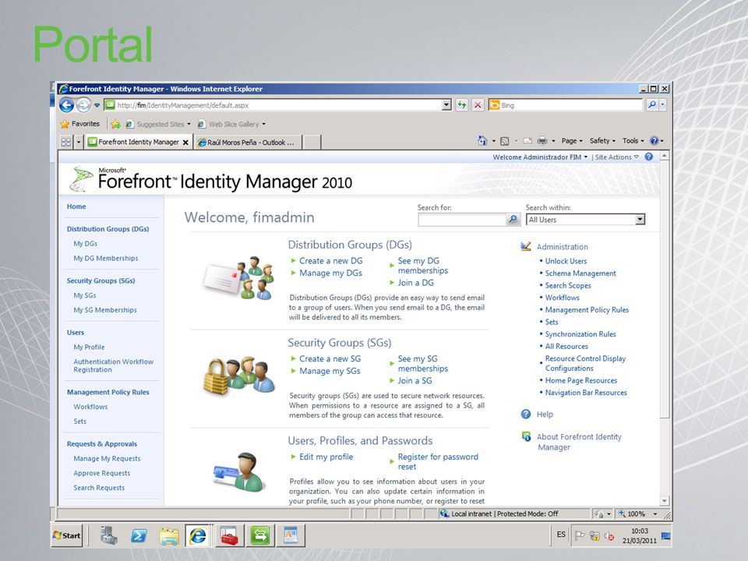748x561 pixels.
Task: Switch to the Raúl Moros Peña - Outlook tab
Action: [x=248, y=142]
